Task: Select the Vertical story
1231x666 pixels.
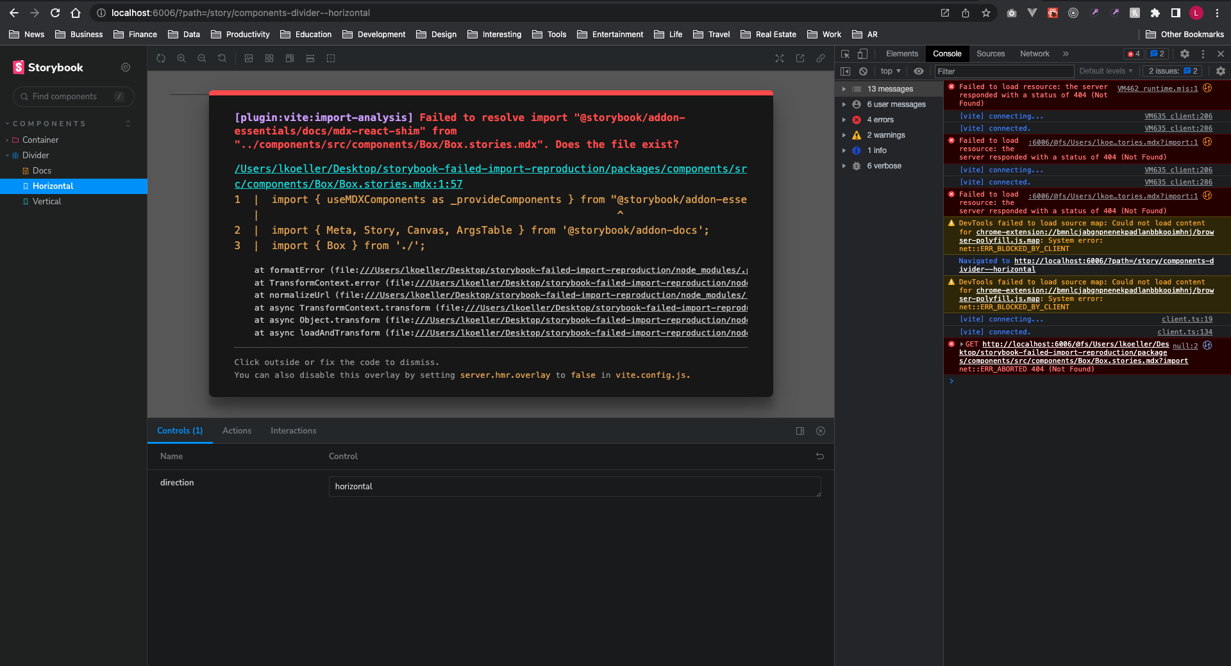Action: 47,201
